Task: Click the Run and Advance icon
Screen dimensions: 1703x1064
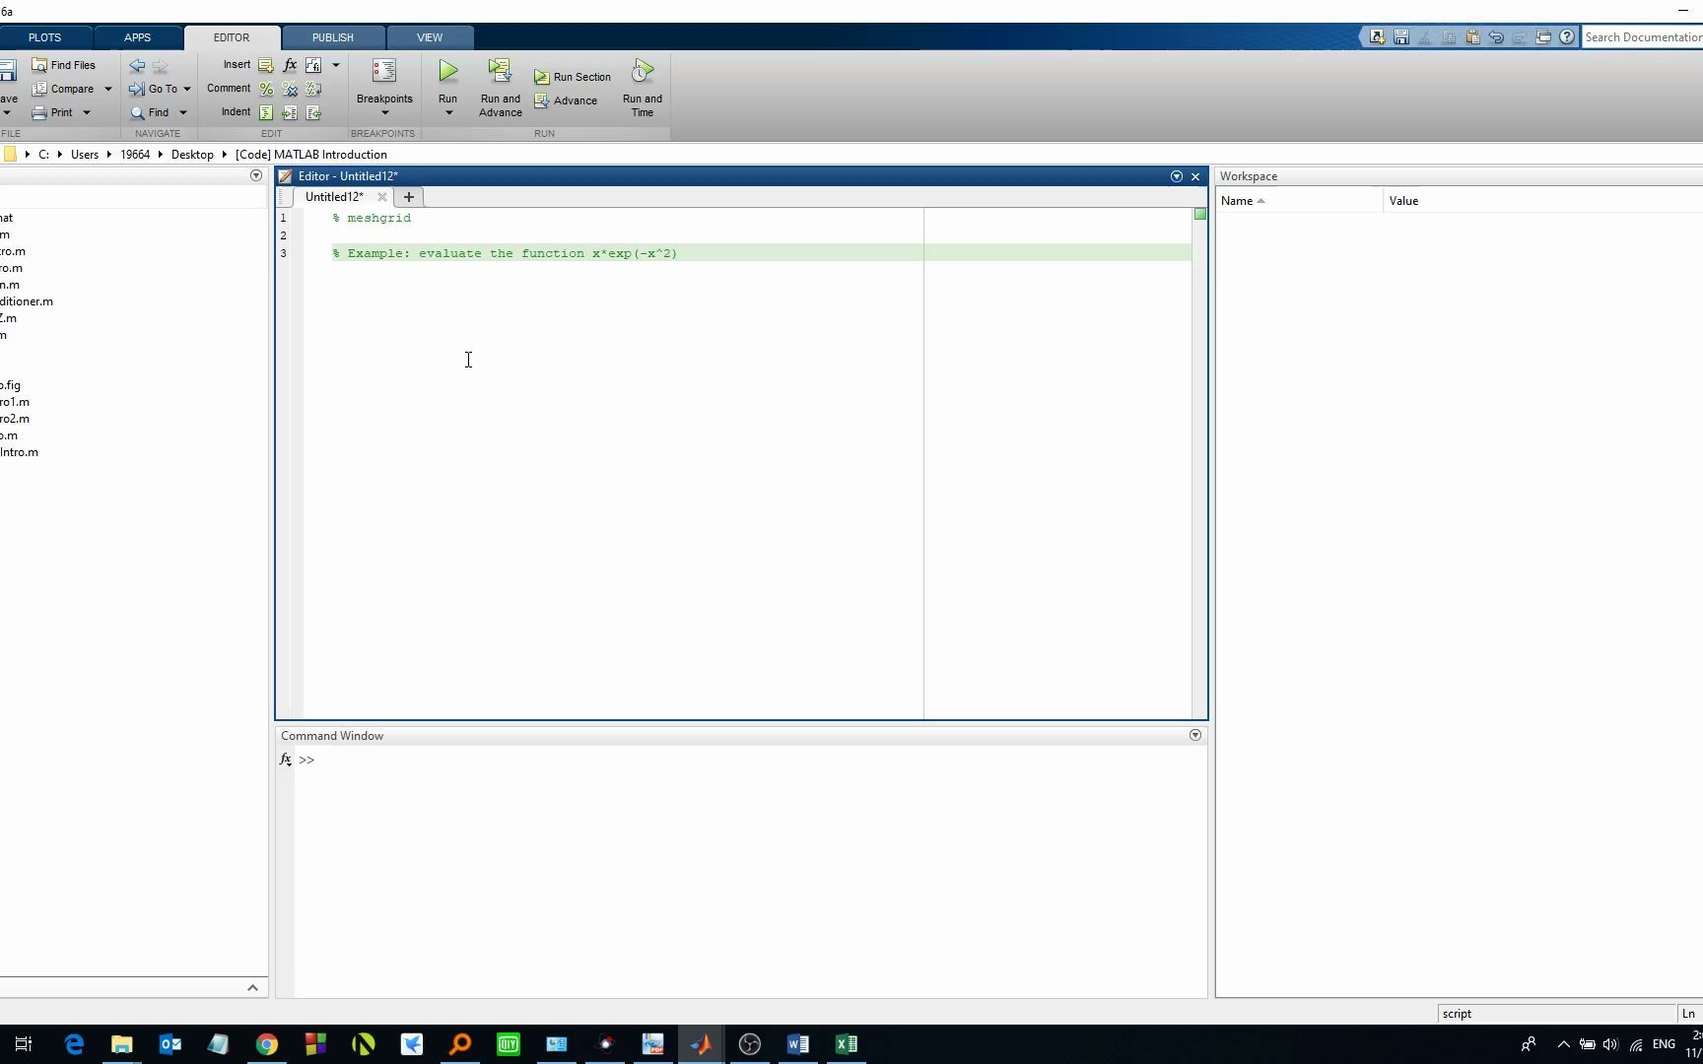Action: click(501, 71)
